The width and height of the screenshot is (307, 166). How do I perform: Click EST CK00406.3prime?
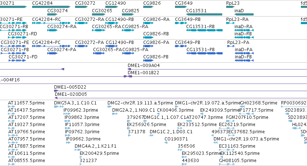175,110
